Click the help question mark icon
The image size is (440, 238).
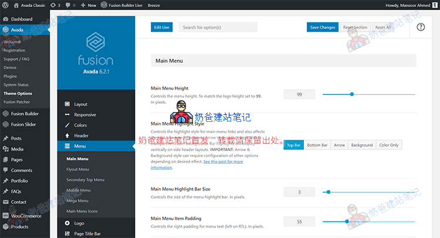pos(421,28)
